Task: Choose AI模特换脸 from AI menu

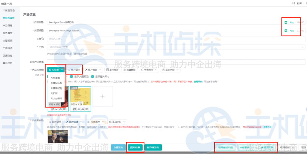Action: pos(56,83)
